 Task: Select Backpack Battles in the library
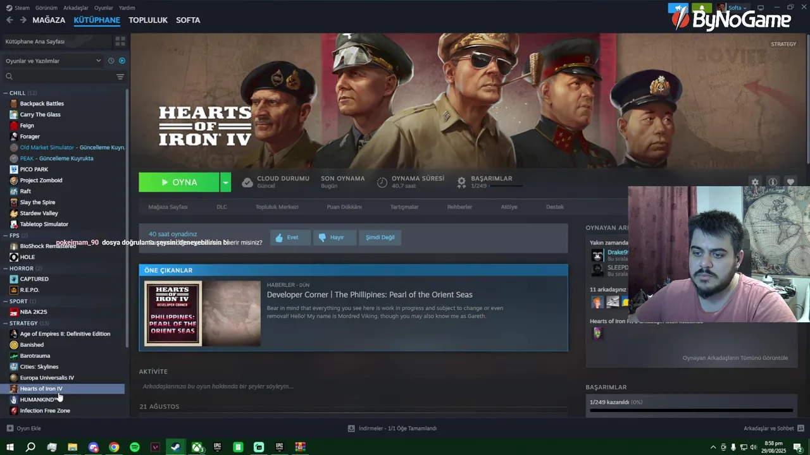point(42,104)
